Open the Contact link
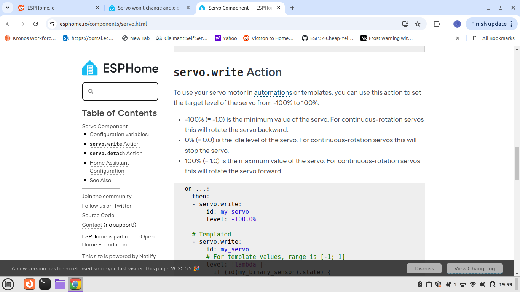The width and height of the screenshot is (520, 292). click(x=92, y=225)
